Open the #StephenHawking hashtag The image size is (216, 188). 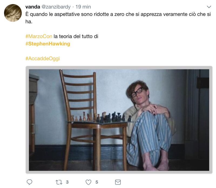click(48, 44)
